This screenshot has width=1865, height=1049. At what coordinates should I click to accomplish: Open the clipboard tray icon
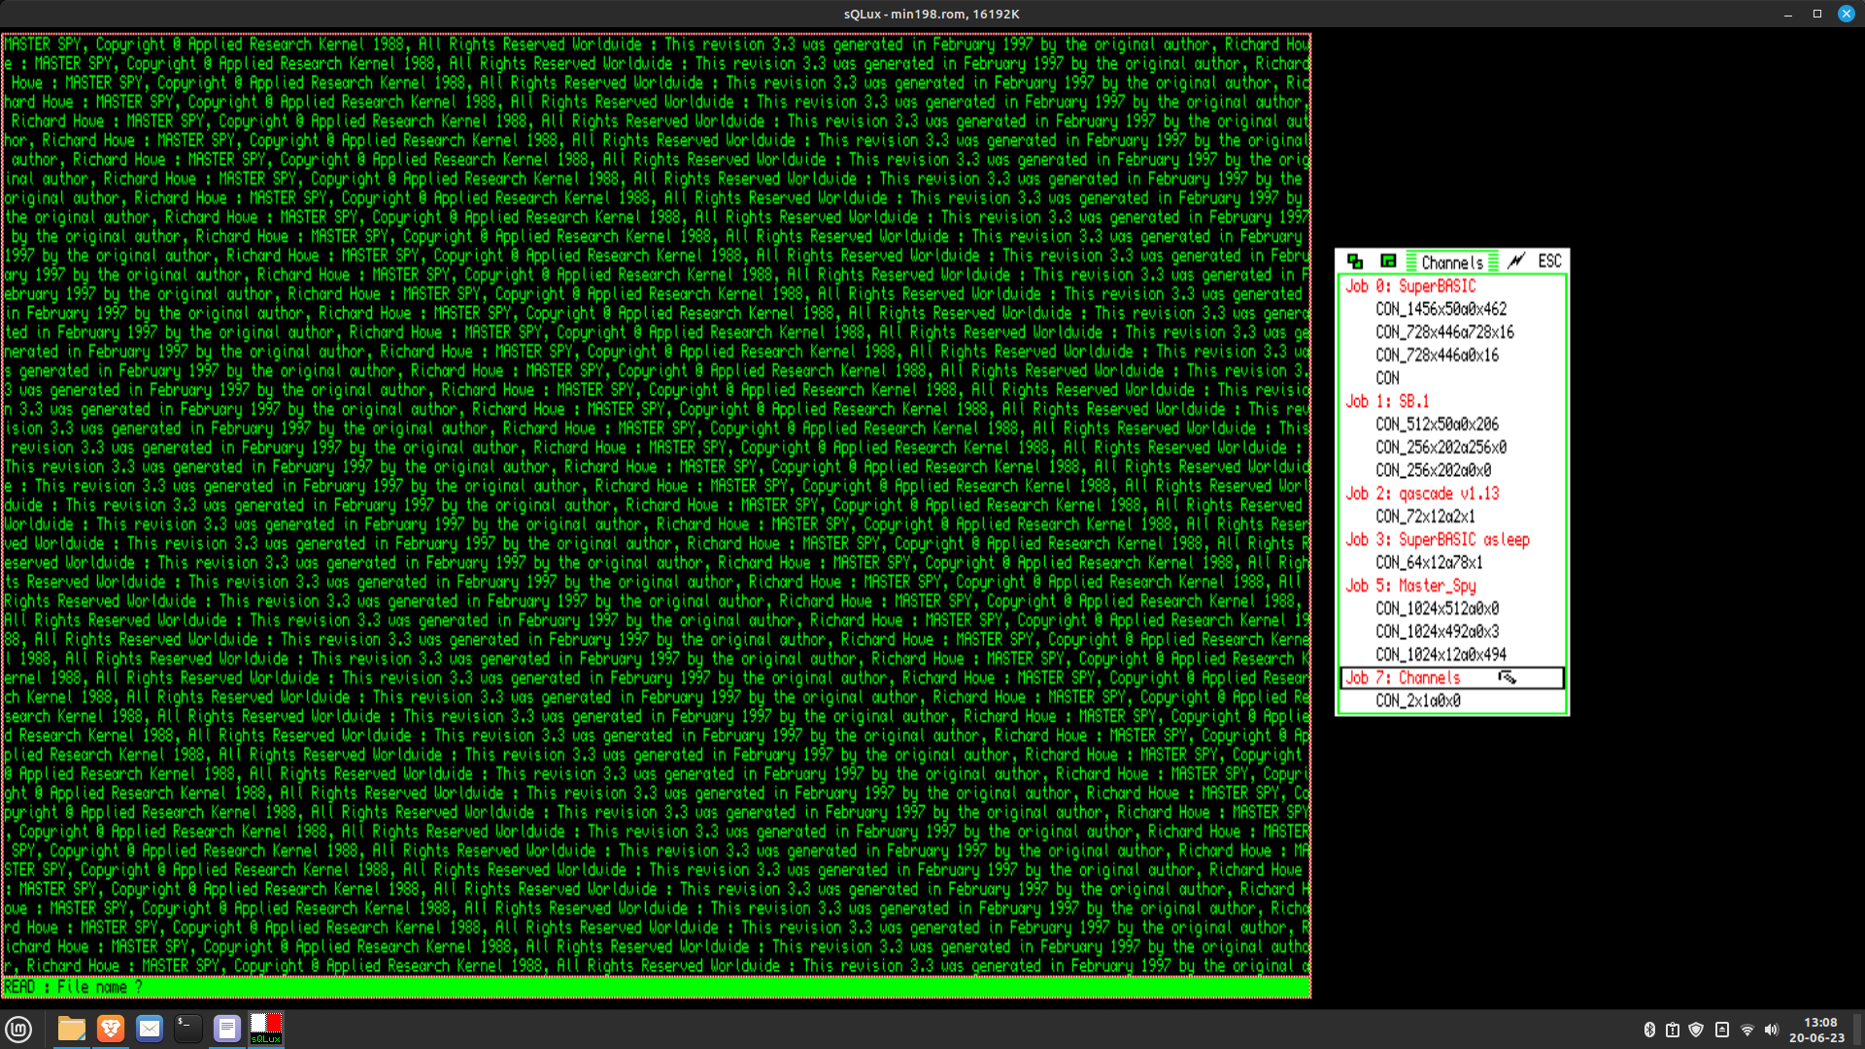pos(1673,1030)
